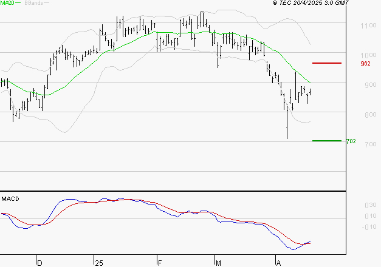Click the A month marker on time axis
This screenshot has height=267, width=381.
point(278,263)
